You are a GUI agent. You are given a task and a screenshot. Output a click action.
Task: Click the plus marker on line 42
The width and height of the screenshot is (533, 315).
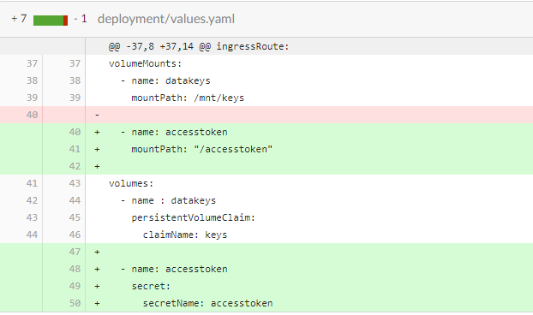97,166
